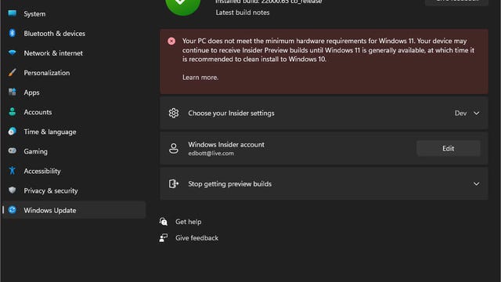501x282 pixels.
Task: Click the red error X icon in warning
Action: (x=171, y=41)
